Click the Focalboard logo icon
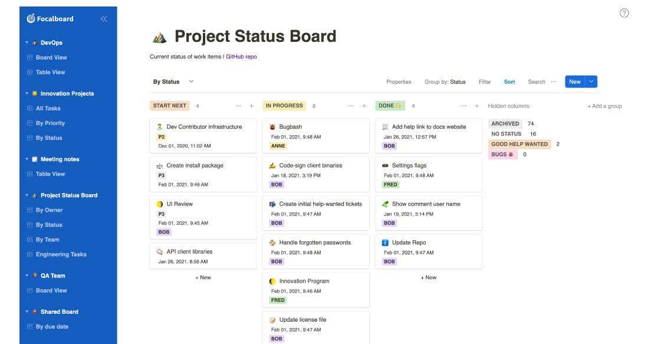 click(31, 18)
